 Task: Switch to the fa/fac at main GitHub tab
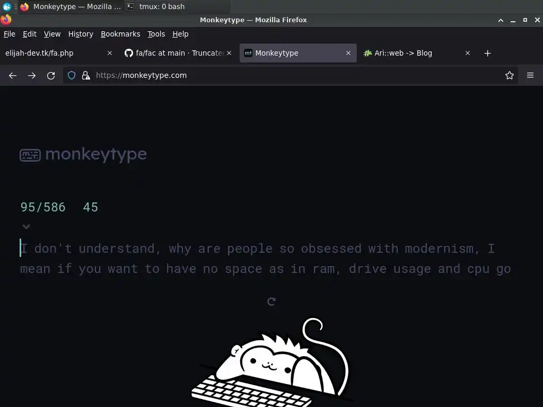click(x=177, y=53)
